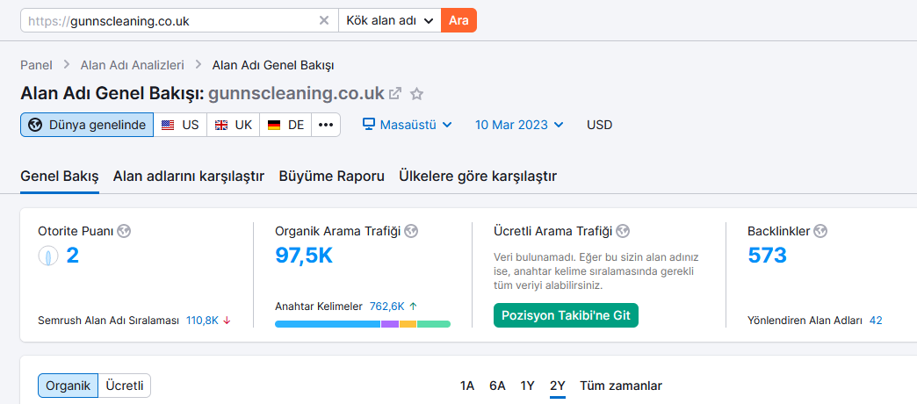Select 1A time range
This screenshot has width=917, height=404.
click(x=466, y=386)
